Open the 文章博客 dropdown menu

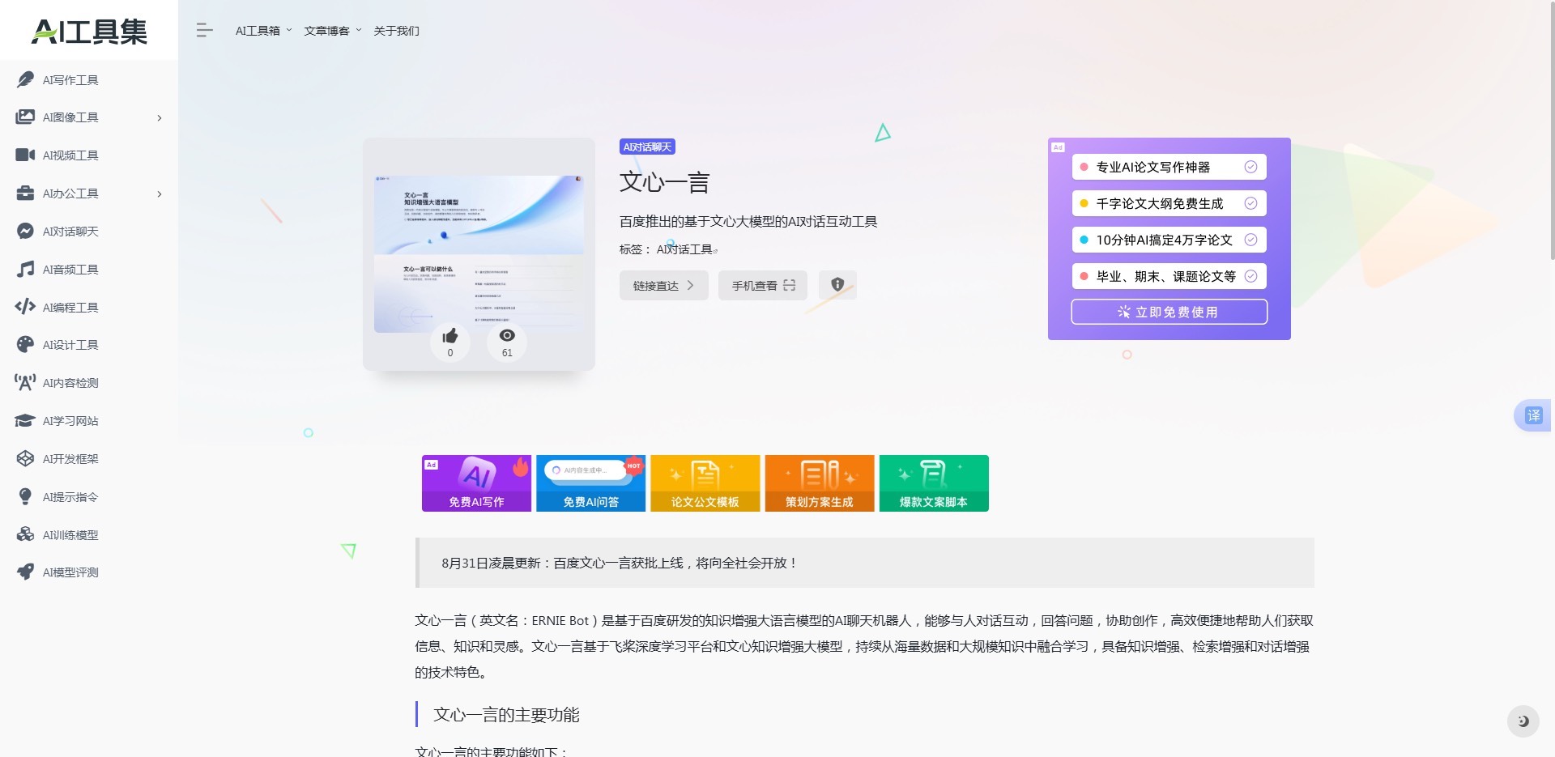tap(332, 31)
